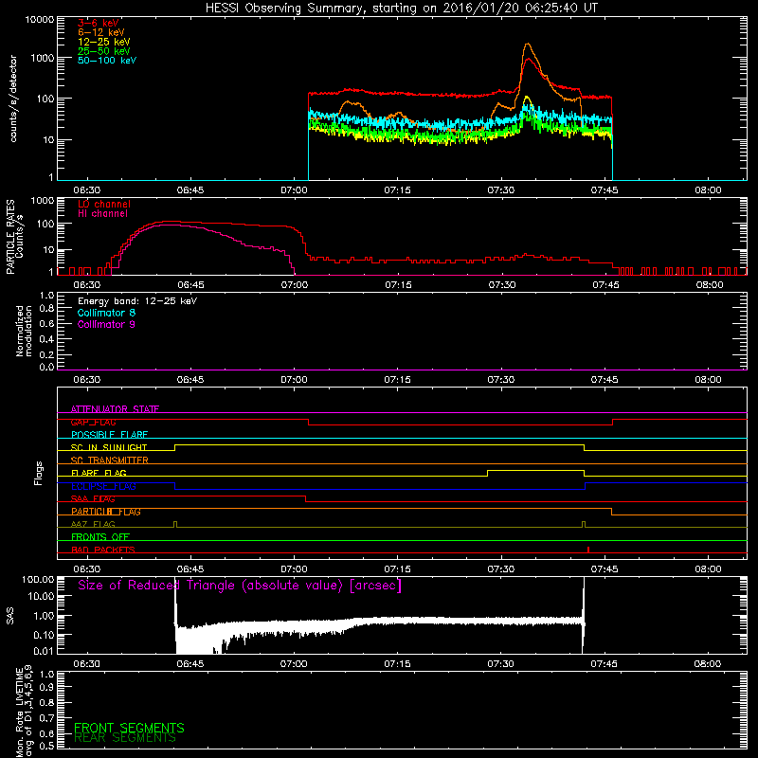Click the 'SAS' vertical axis label
This screenshot has height=758, width=758.
coord(10,615)
